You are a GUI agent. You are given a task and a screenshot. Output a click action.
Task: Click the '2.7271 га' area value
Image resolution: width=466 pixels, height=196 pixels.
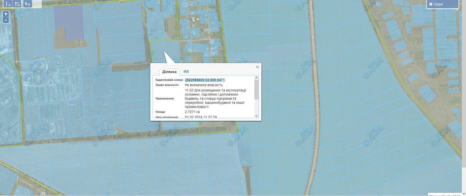192,112
